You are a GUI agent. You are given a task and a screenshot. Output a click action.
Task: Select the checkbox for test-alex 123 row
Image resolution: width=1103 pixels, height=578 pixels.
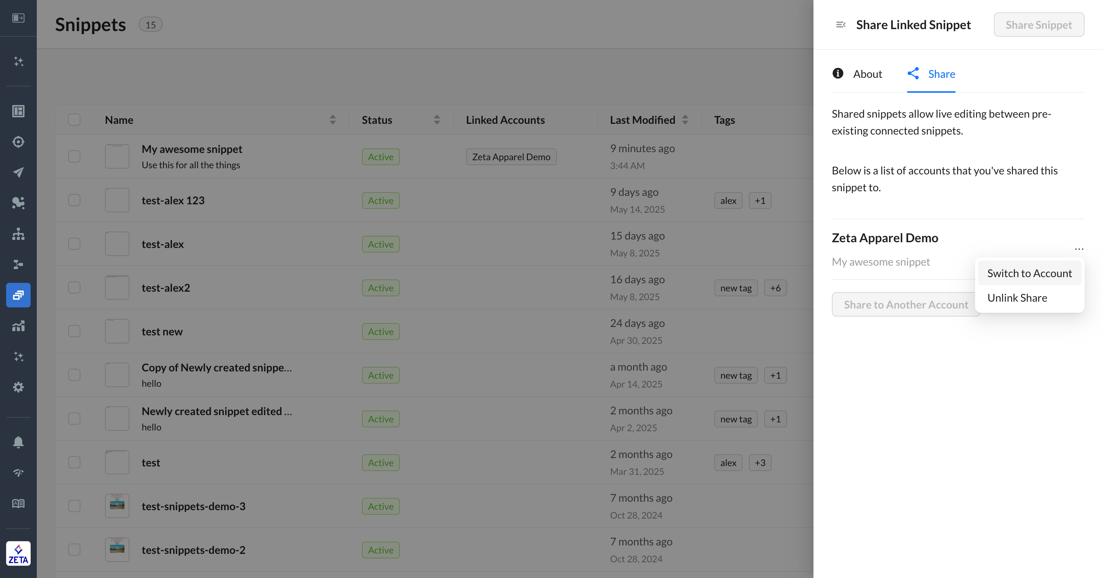tap(74, 200)
